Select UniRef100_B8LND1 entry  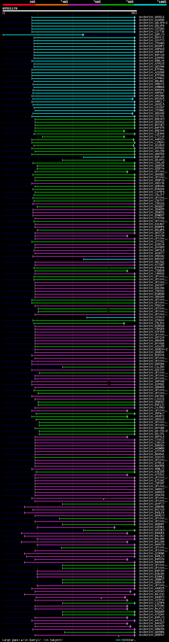coord(152,81)
